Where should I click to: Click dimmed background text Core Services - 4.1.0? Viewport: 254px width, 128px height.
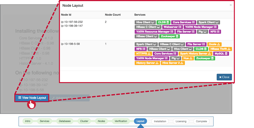pyautogui.click(x=36, y=38)
